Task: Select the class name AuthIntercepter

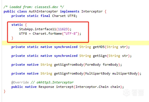Action: (43, 11)
